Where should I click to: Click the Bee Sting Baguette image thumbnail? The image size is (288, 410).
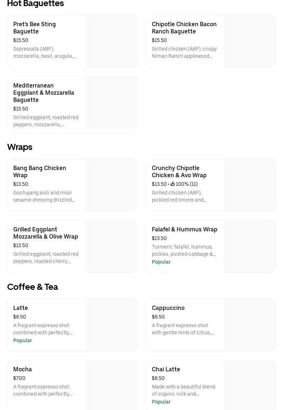[x=111, y=41]
